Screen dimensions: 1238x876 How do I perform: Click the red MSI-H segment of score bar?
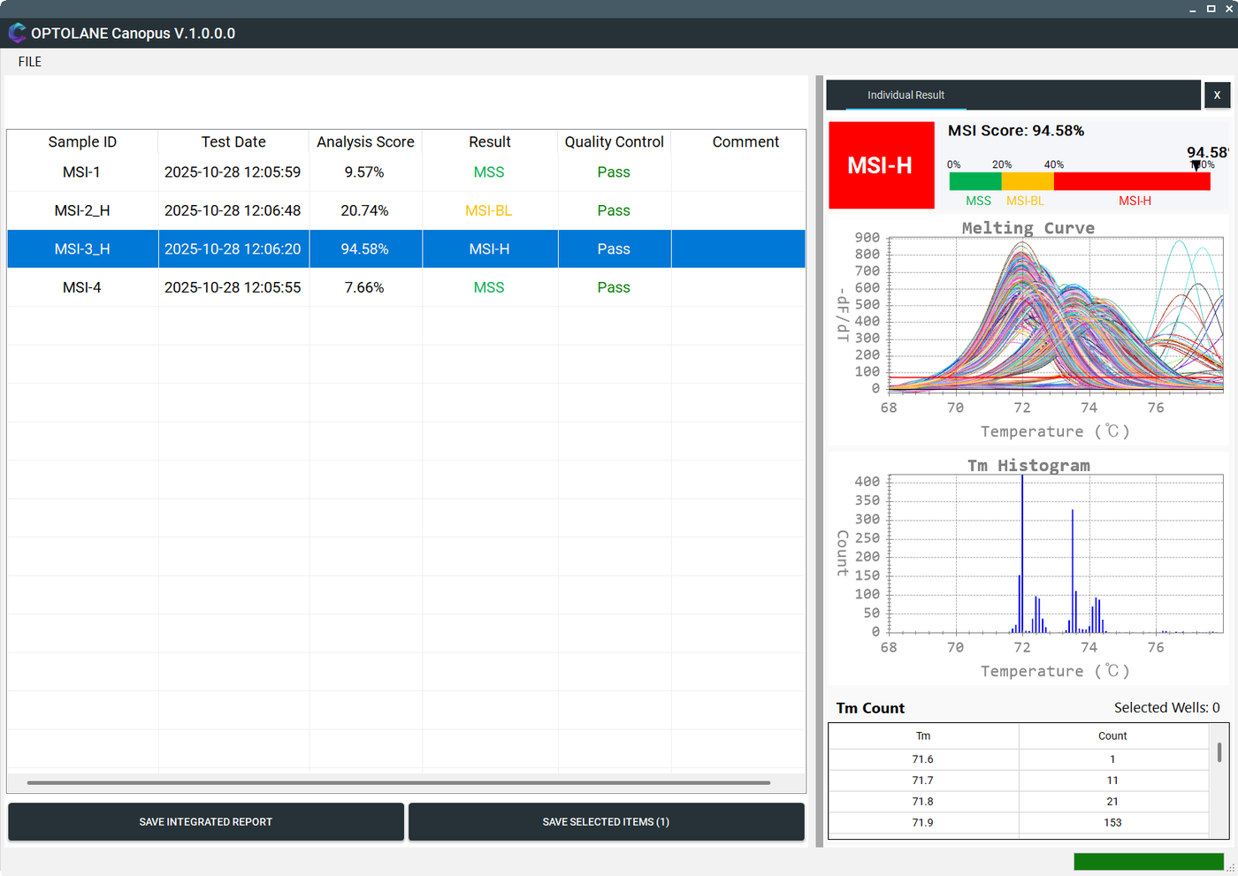pyautogui.click(x=1132, y=181)
